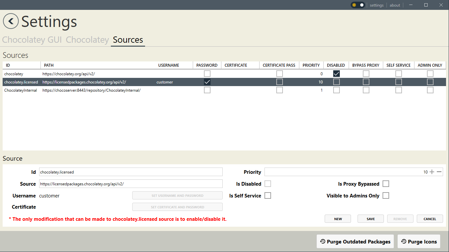Toggle Password checkbox in chocolatey row
Image resolution: width=449 pixels, height=252 pixels.
tap(207, 74)
